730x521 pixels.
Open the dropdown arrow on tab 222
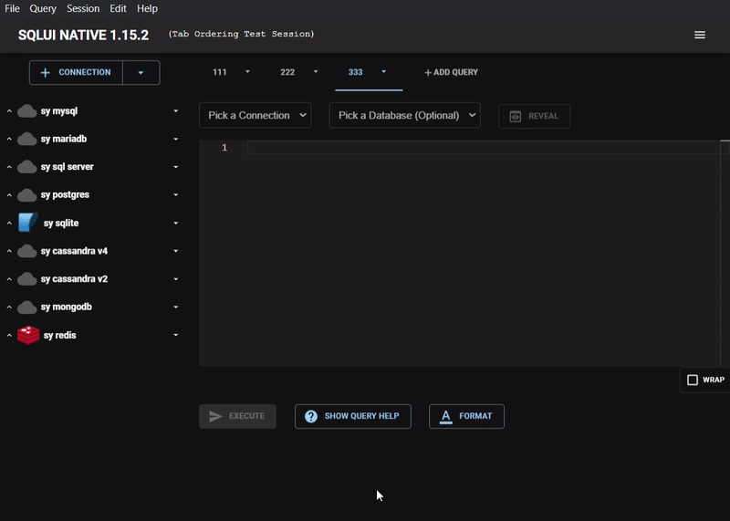coord(316,72)
